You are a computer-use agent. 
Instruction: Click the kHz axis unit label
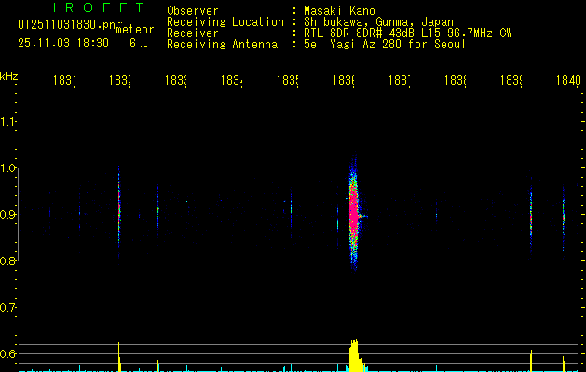point(8,74)
